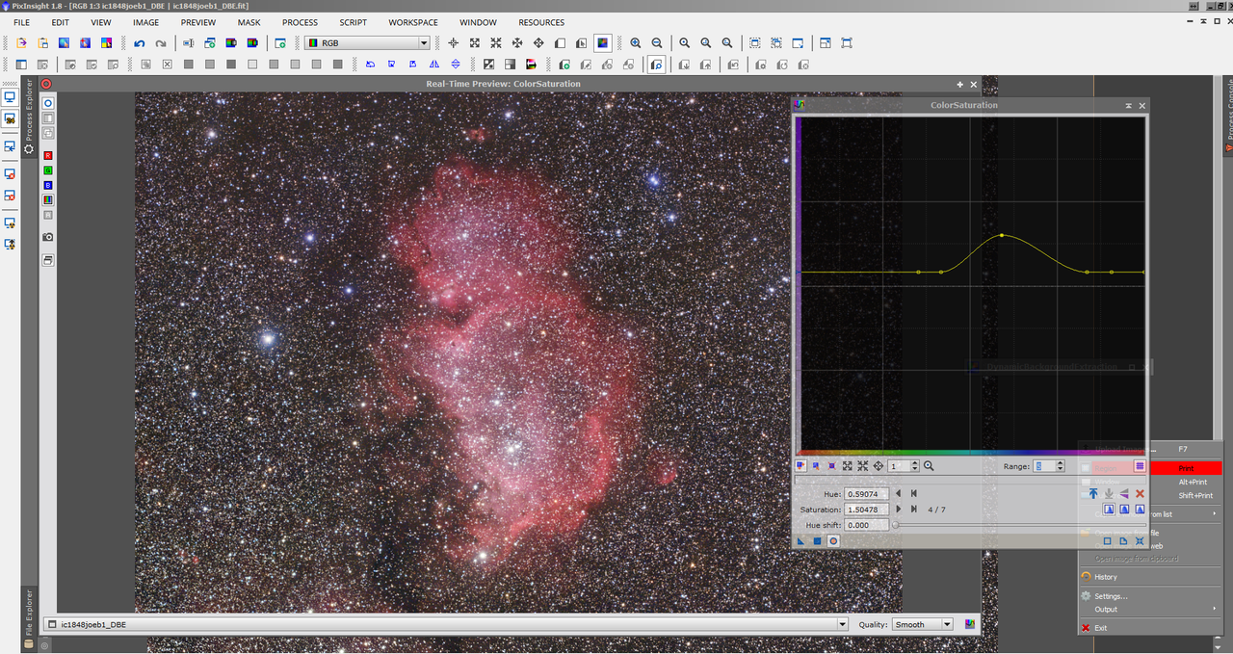This screenshot has width=1233, height=654.
Task: Go to next curve point arrow
Action: (x=898, y=509)
